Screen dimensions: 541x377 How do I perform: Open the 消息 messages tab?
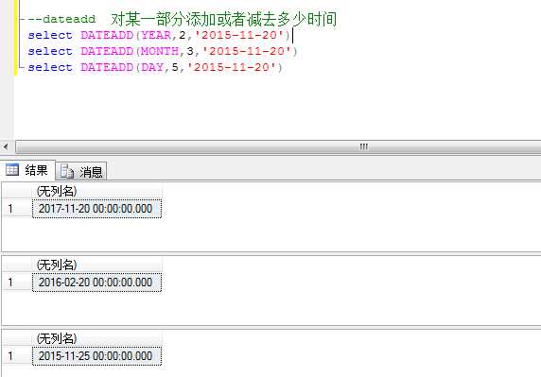(81, 171)
